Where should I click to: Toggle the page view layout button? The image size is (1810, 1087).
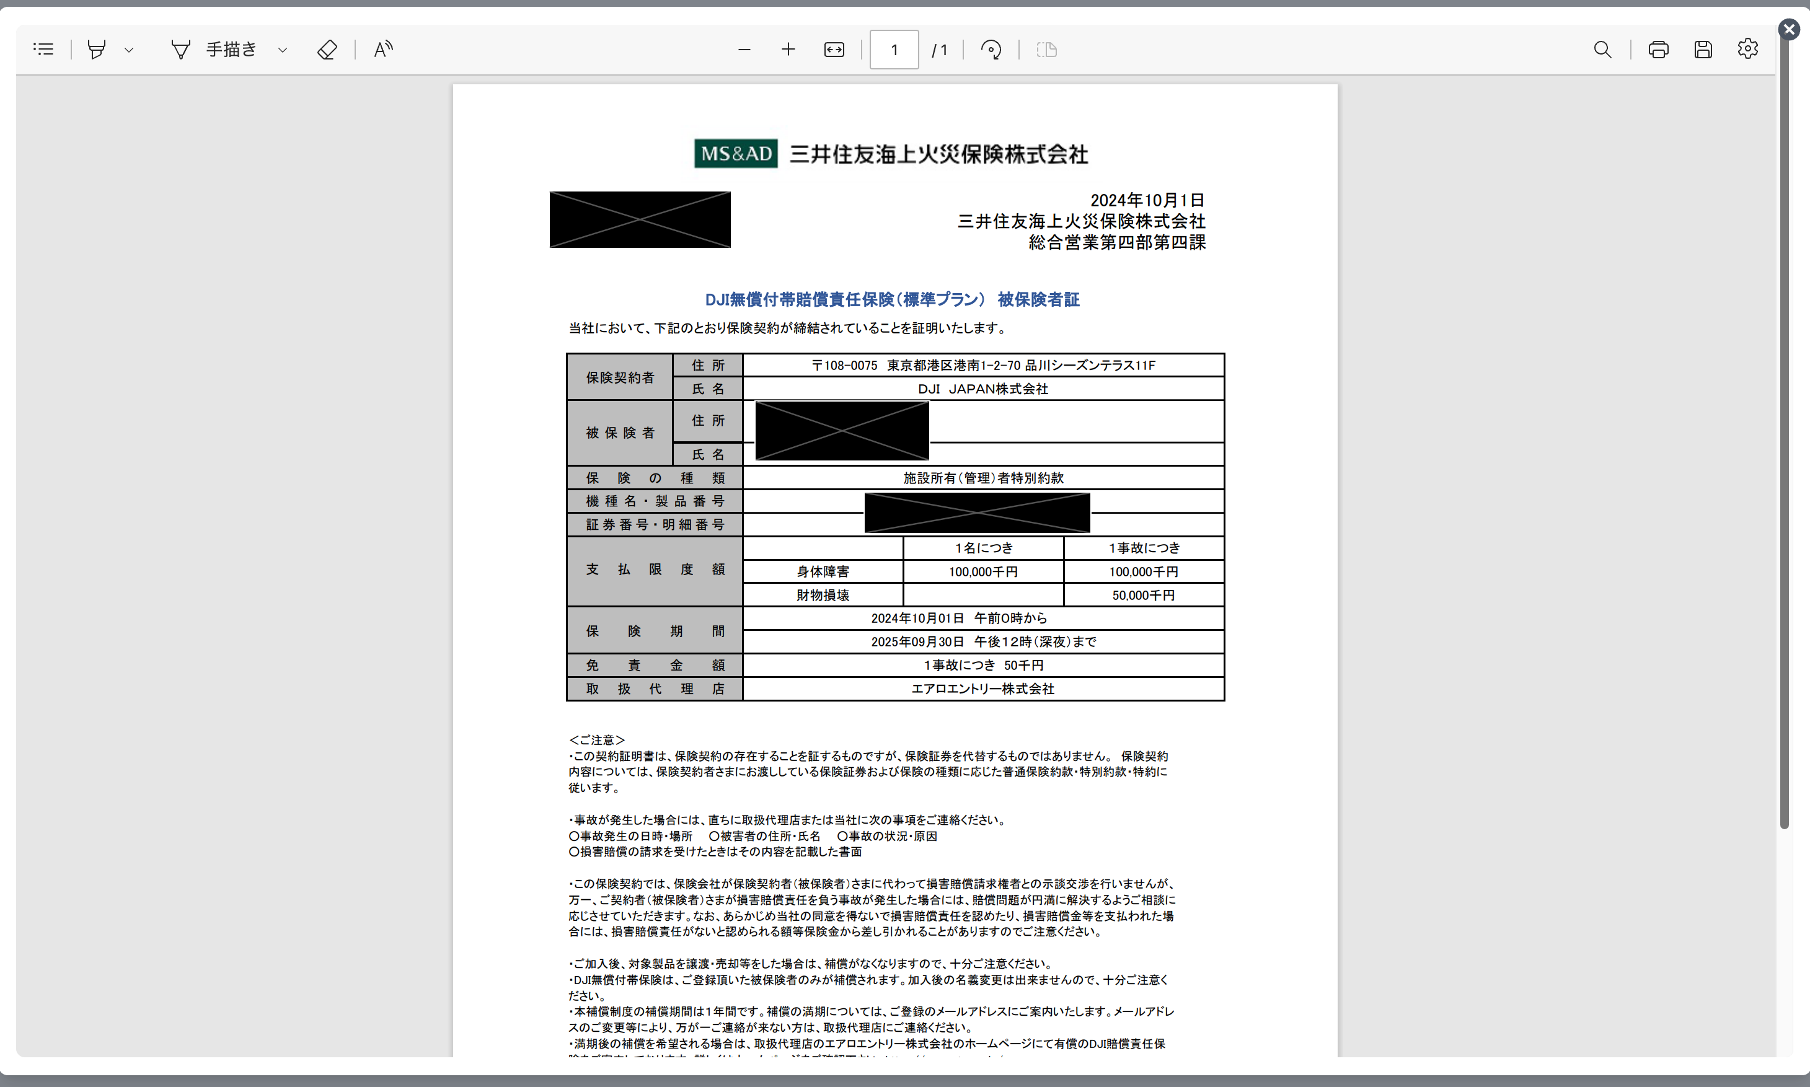point(1047,49)
